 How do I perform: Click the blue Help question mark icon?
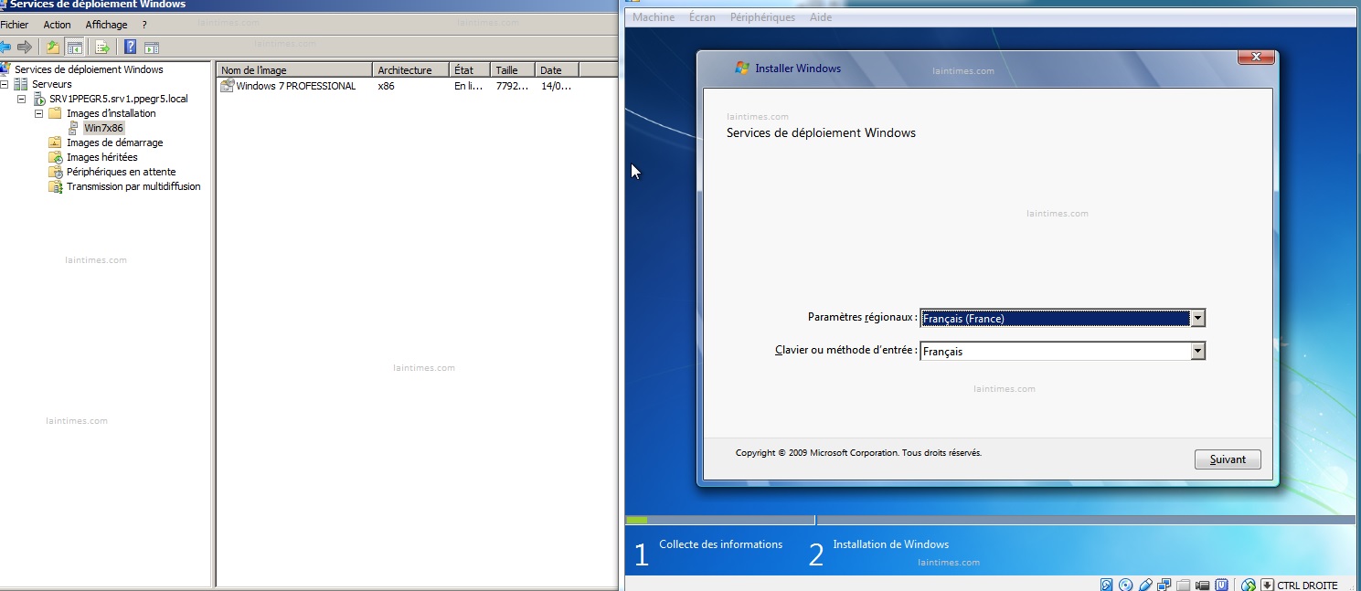(131, 47)
